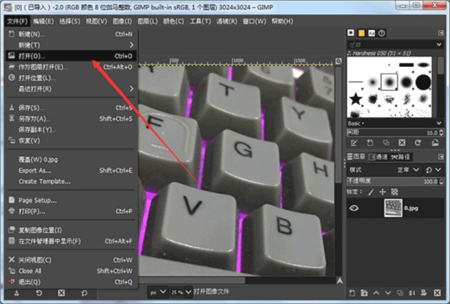Viewport: 450px width, 304px height.
Task: Open brushes dock configuration menu arrow
Action: [x=441, y=33]
